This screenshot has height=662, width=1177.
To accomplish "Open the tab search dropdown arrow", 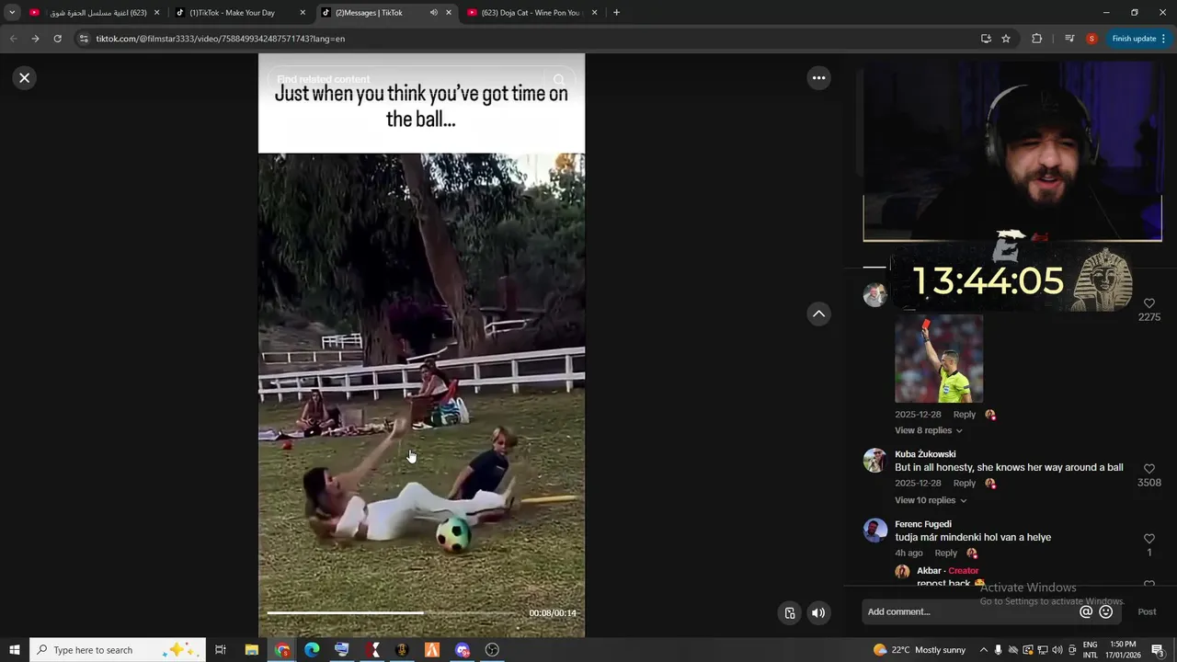I will [12, 13].
